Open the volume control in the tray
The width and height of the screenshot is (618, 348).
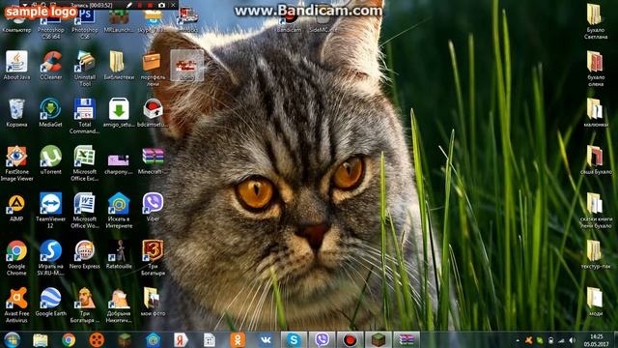pyautogui.click(x=573, y=340)
